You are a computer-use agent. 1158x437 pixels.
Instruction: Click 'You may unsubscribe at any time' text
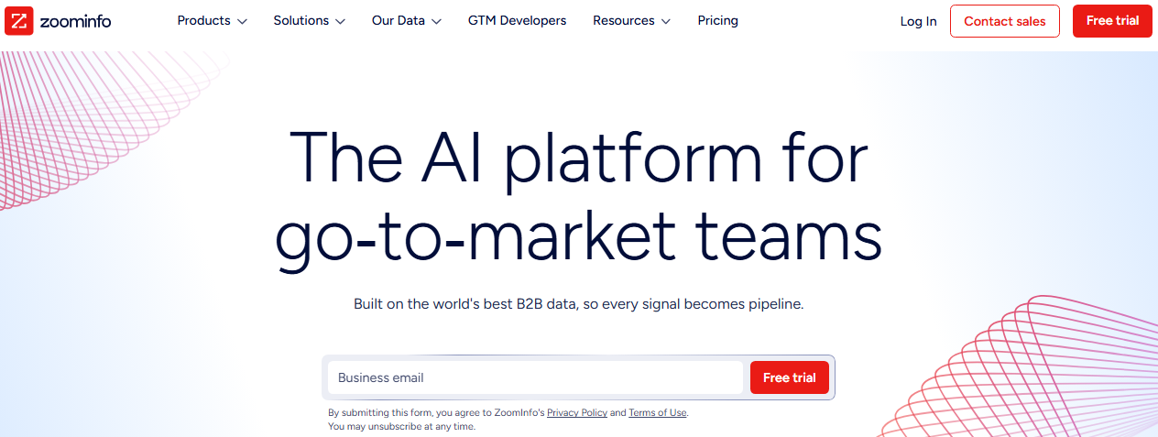(x=401, y=427)
